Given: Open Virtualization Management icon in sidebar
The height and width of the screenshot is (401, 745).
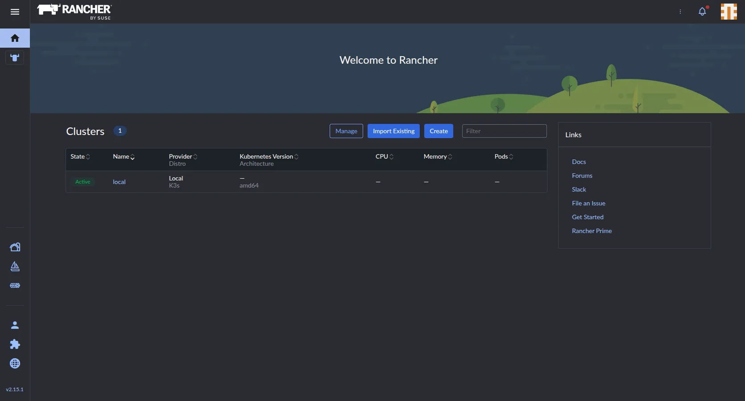Looking at the screenshot, I should [x=15, y=286].
